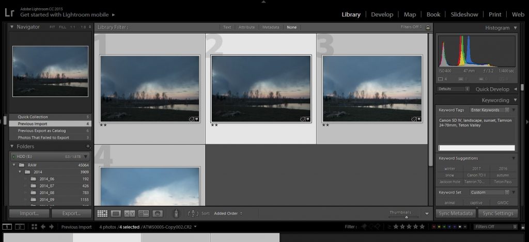Click the Export button
This screenshot has width=529, height=242.
point(71,213)
